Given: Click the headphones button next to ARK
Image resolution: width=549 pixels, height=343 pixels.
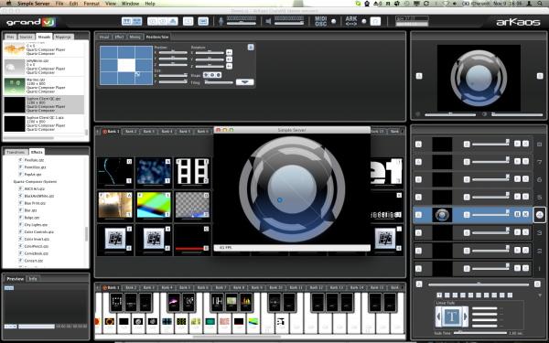Looking at the screenshot, I should point(375,21).
